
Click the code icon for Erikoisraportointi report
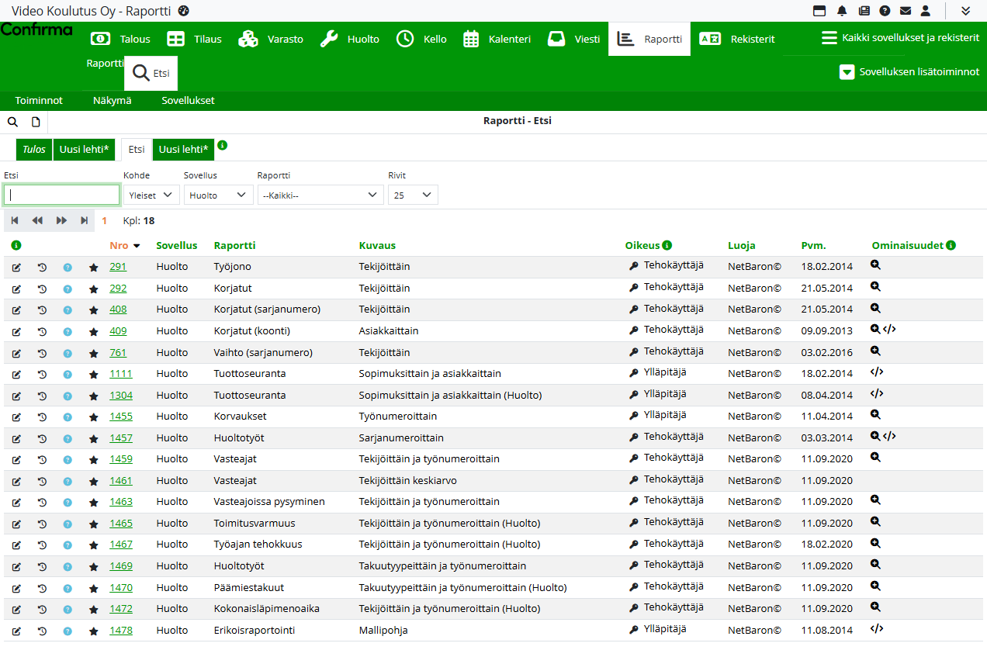coord(877,629)
